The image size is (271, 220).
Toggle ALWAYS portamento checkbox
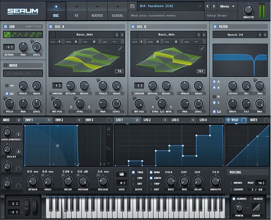(x=234, y=199)
